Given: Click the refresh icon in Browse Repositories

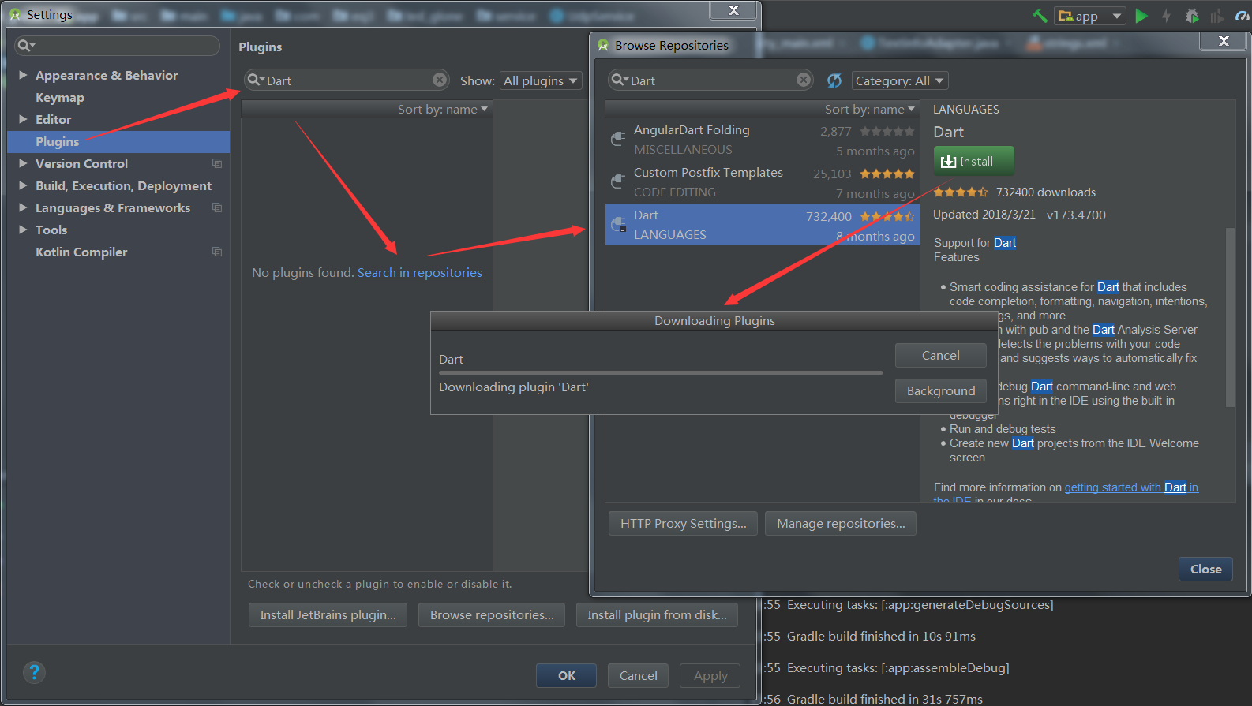Looking at the screenshot, I should click(x=834, y=80).
